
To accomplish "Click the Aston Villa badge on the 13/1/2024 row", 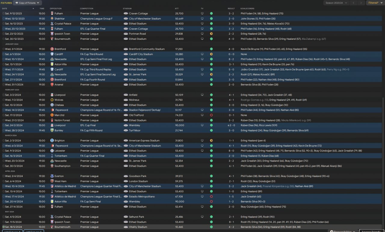I will pos(52,64).
